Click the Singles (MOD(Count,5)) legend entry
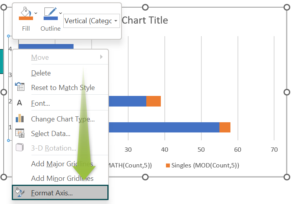Screen dimensions: 291x204 point(204,165)
